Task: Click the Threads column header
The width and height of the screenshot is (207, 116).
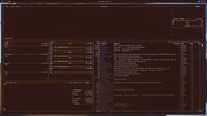Action: (x=177, y=44)
